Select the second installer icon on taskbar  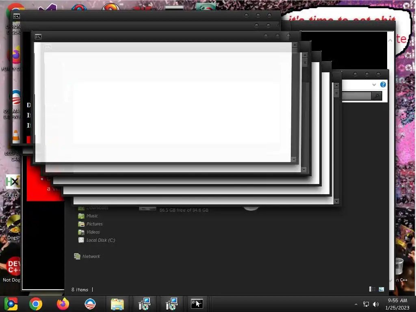(x=172, y=304)
